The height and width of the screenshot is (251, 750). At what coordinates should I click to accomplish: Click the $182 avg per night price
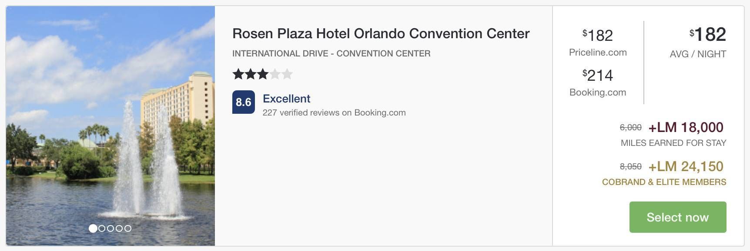point(698,43)
